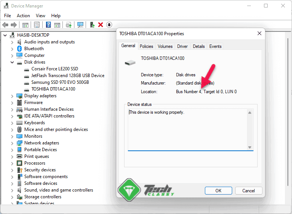Image resolution: width=292 pixels, height=214 pixels.
Task: Scan for hardware changes toolbar icon
Action: (80, 25)
